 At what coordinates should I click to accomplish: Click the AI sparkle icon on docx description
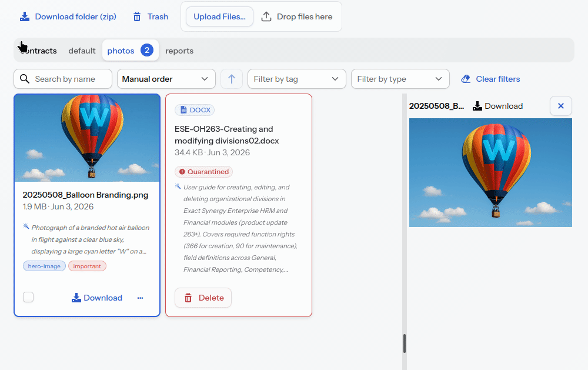tap(178, 186)
